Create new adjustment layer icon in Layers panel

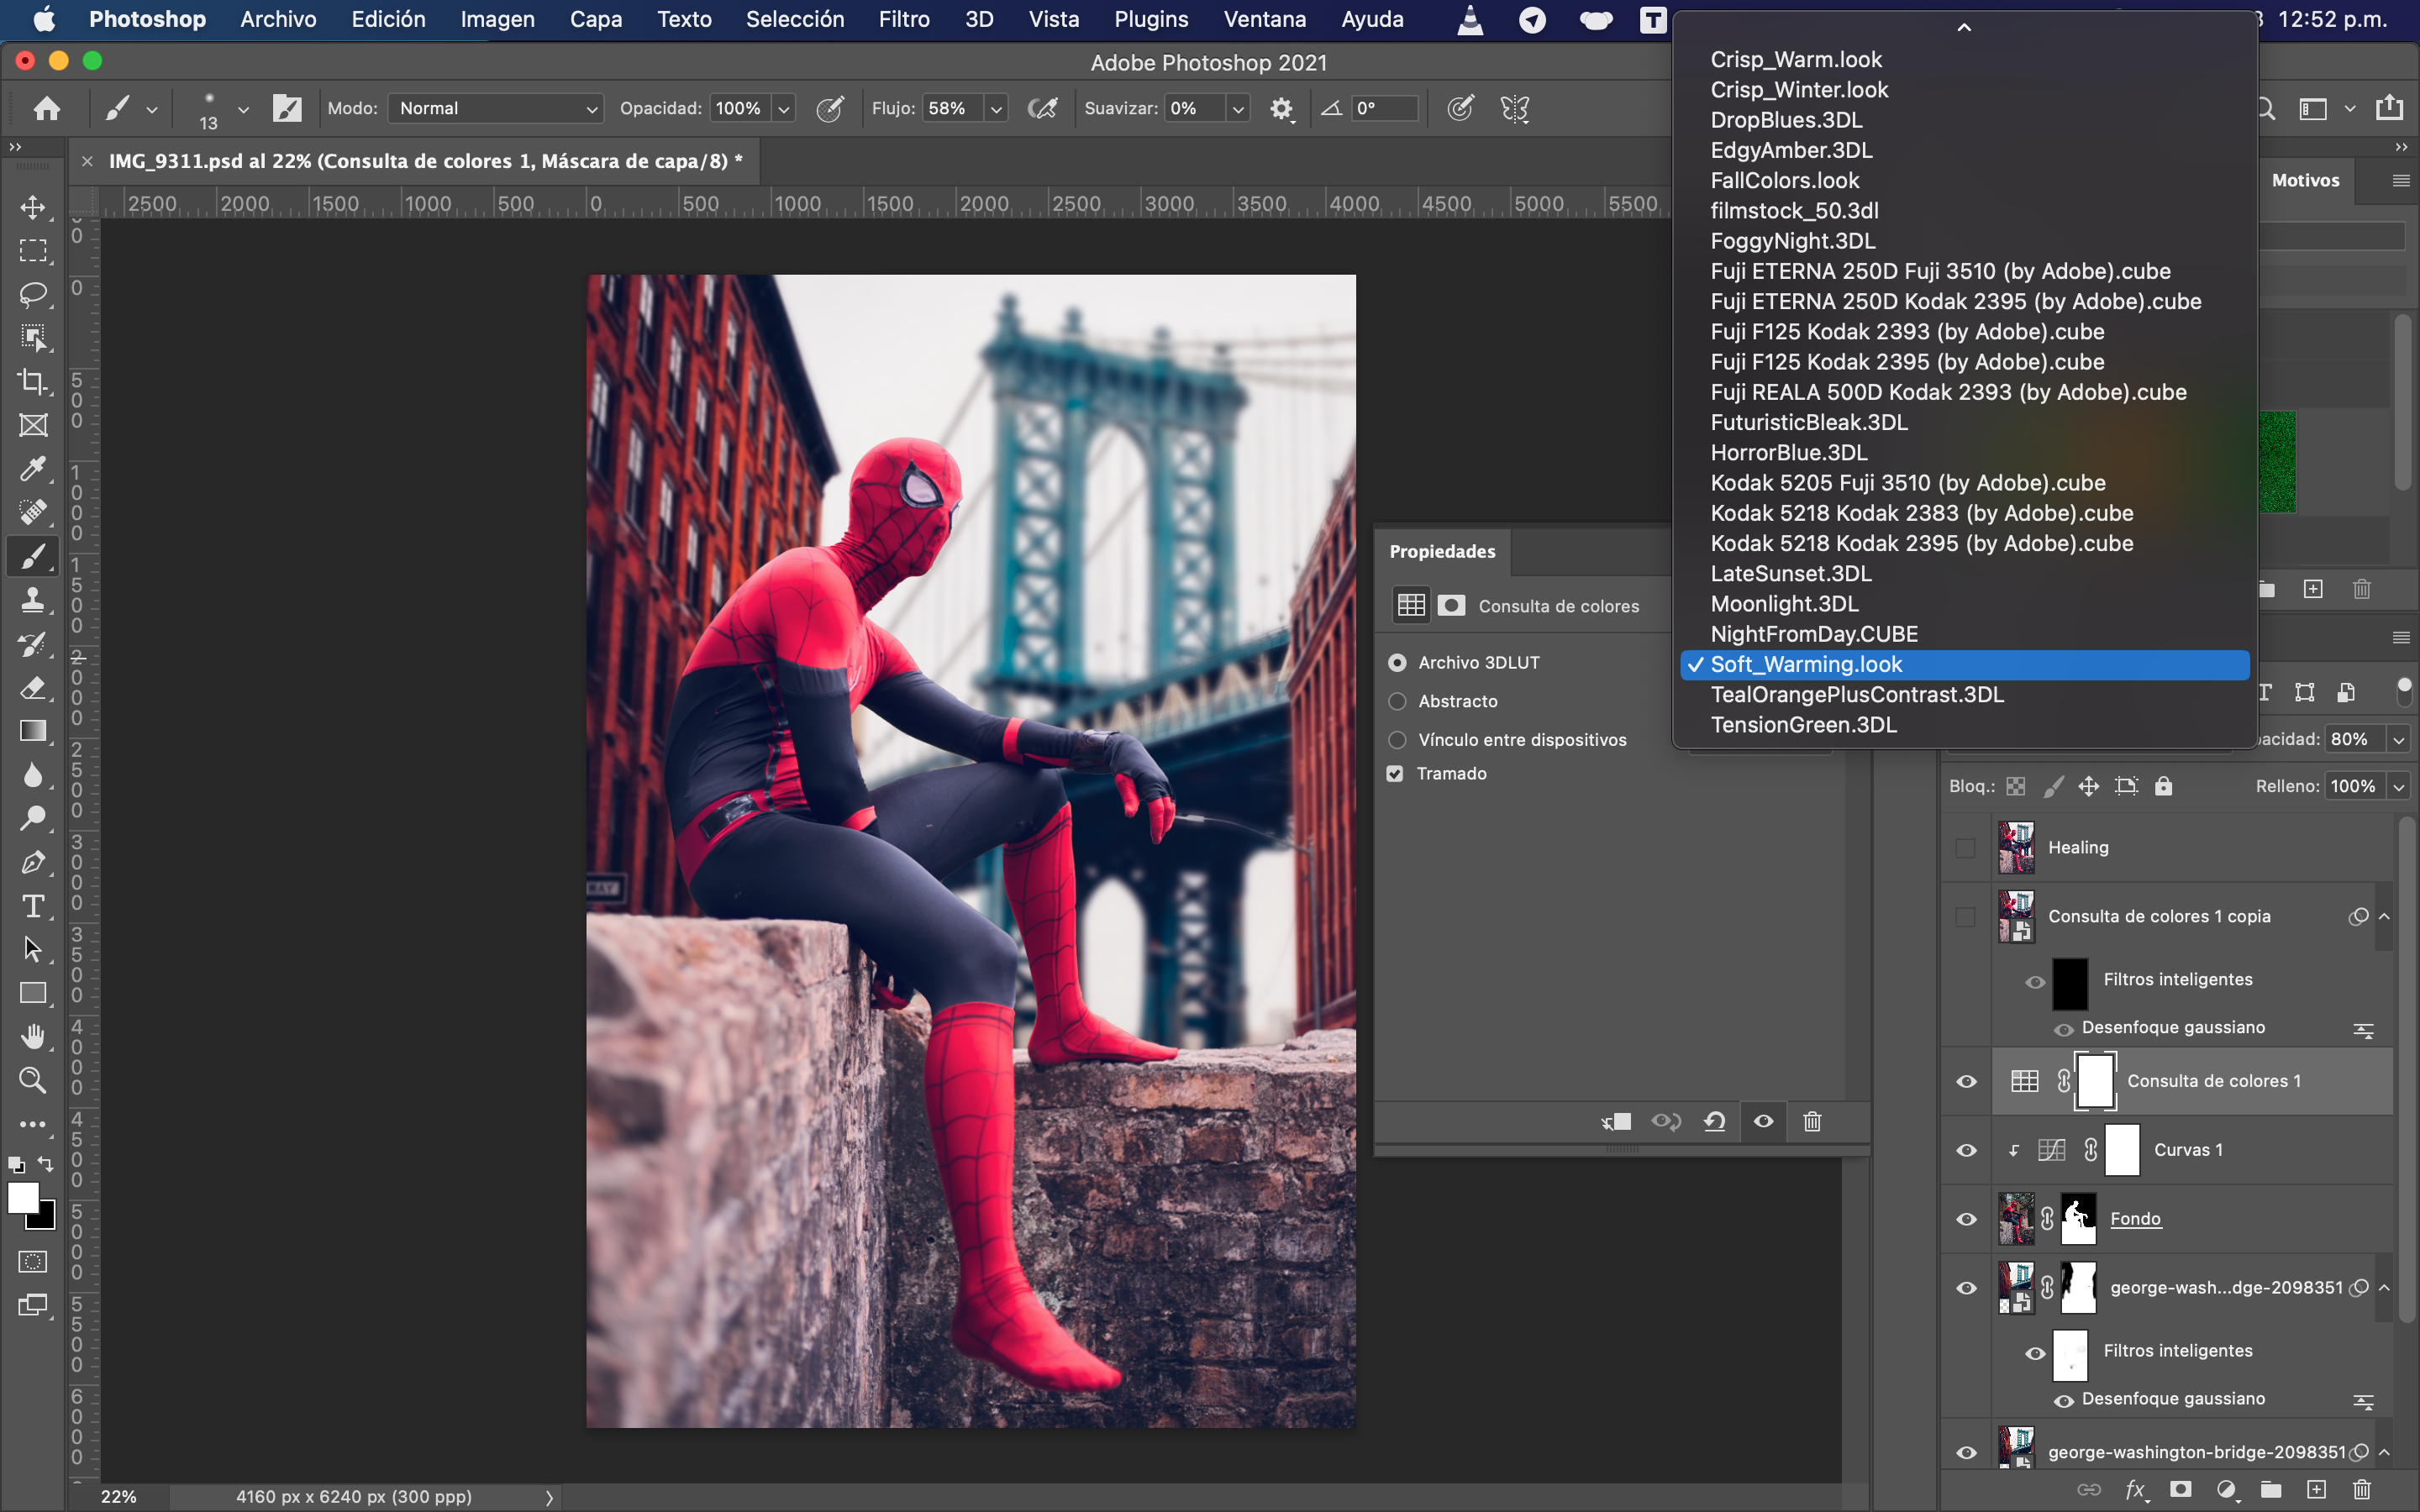click(2226, 1489)
